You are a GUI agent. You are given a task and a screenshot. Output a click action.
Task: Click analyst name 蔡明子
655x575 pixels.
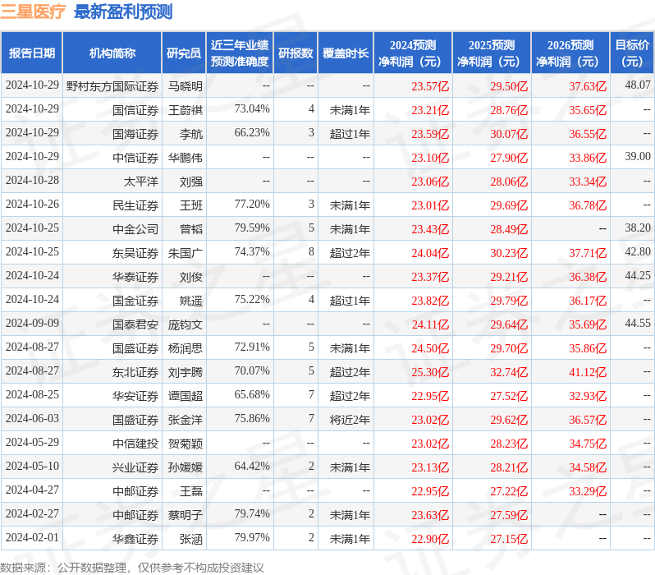(185, 516)
